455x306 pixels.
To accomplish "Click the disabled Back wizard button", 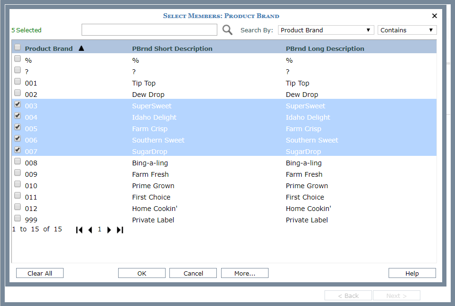I will pyautogui.click(x=348, y=296).
